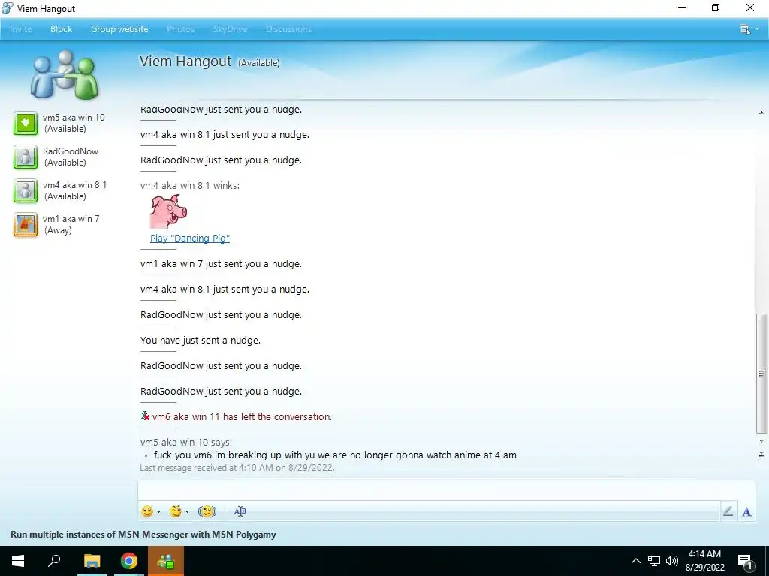769x576 pixels.
Task: Open the notification center icon
Action: tap(746, 562)
